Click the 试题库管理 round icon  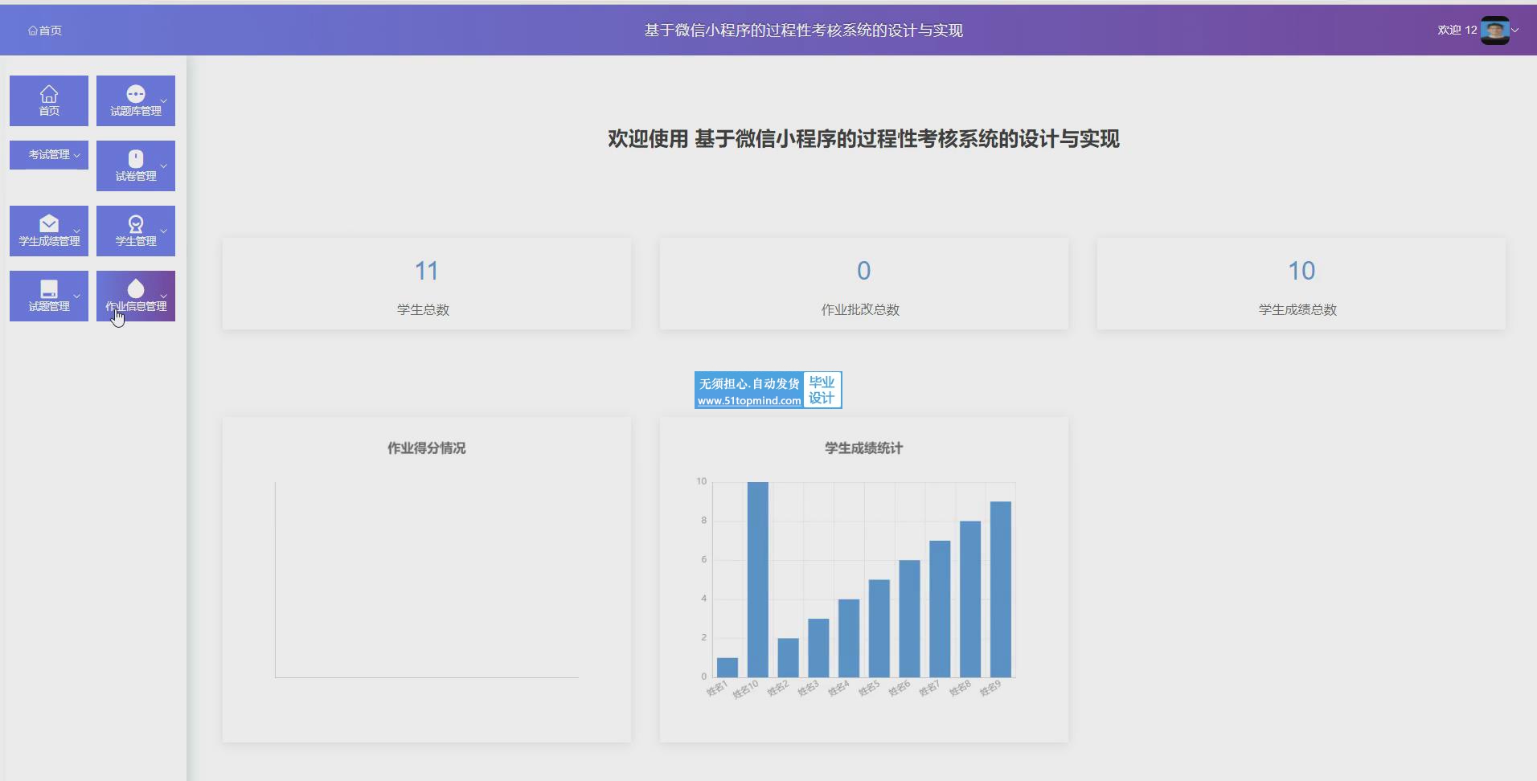pos(136,94)
